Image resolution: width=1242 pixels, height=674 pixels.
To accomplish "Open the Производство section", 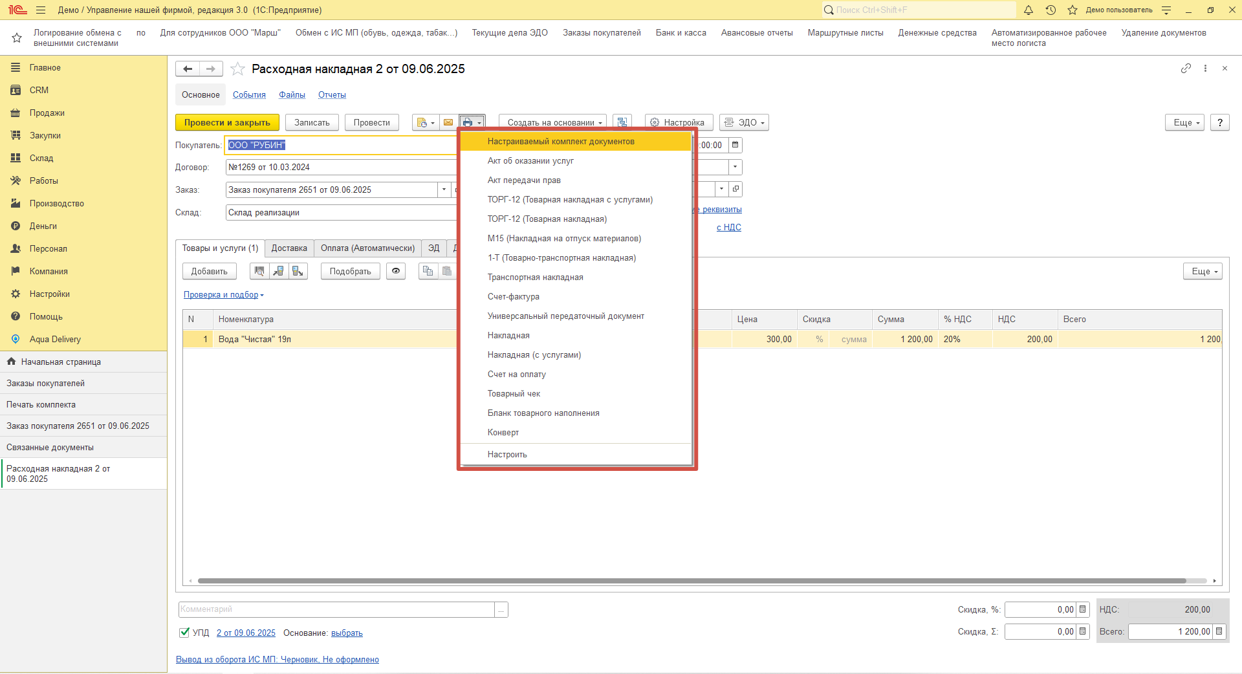I will tap(56, 203).
